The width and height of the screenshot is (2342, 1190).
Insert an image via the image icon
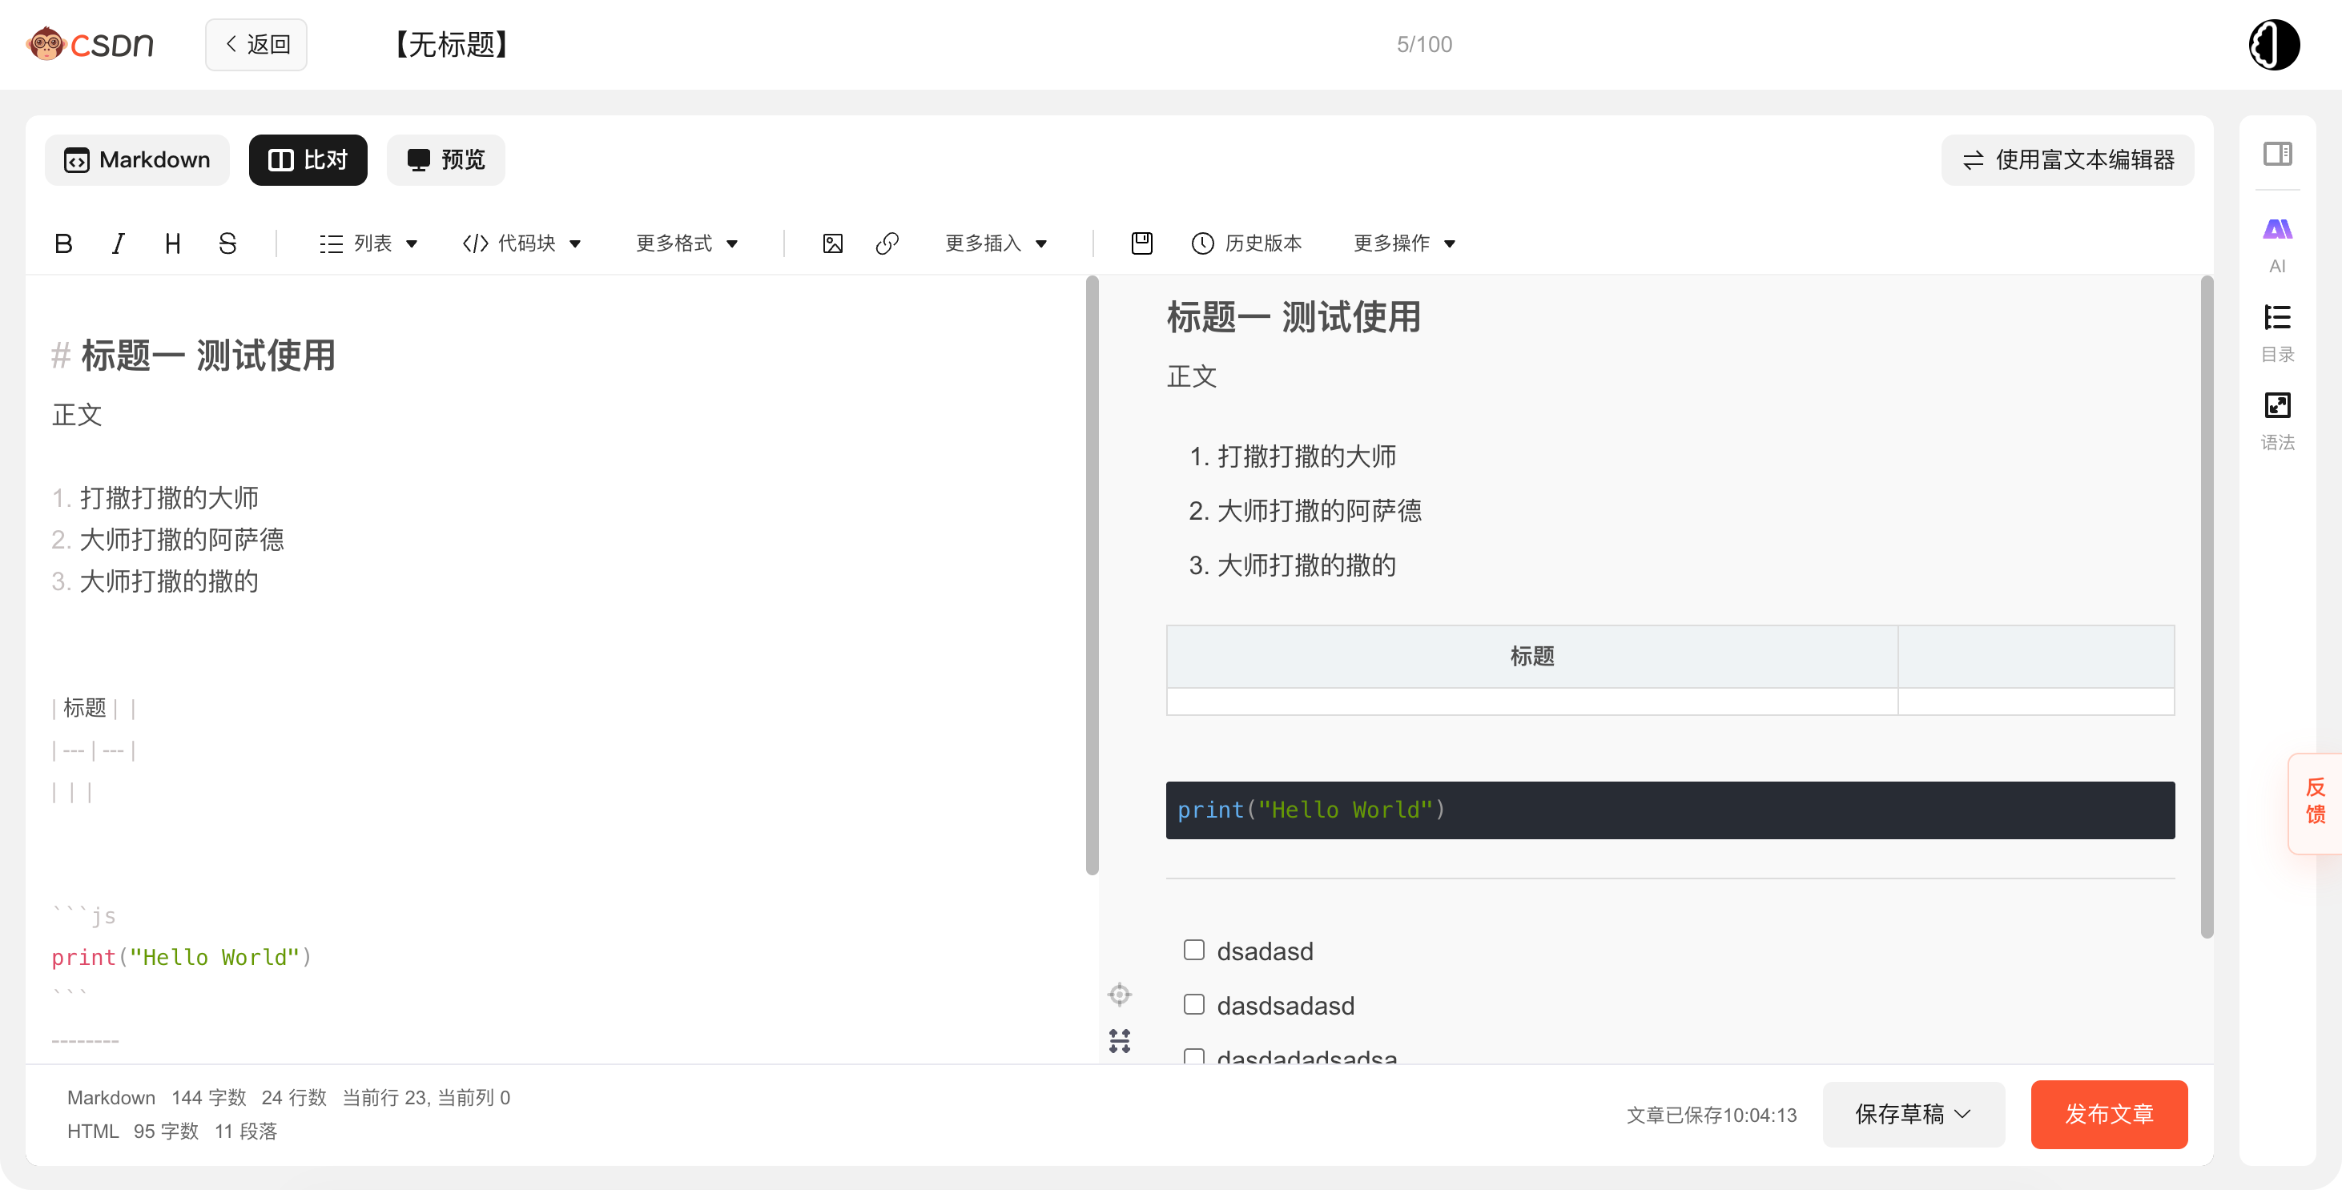[x=832, y=243]
